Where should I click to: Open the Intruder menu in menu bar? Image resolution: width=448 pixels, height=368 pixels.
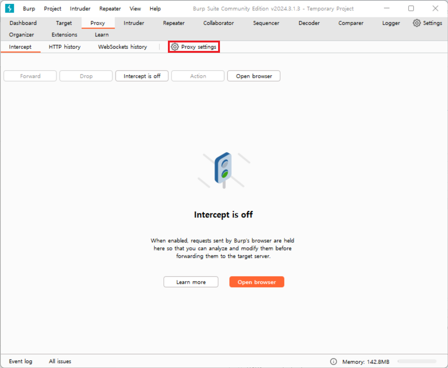(x=80, y=8)
